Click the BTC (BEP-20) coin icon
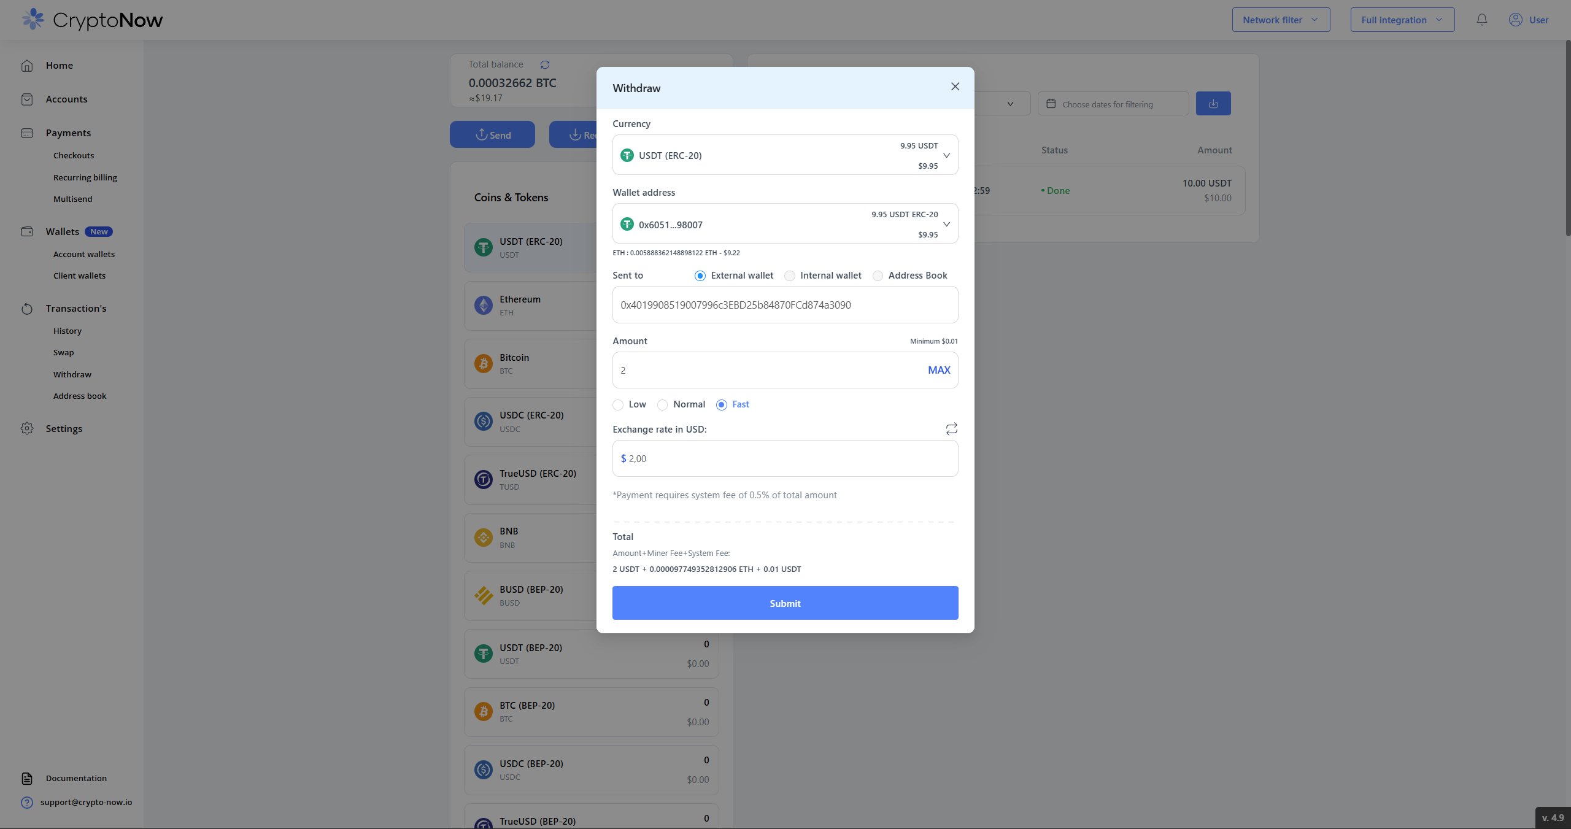The image size is (1571, 829). pyautogui.click(x=484, y=711)
